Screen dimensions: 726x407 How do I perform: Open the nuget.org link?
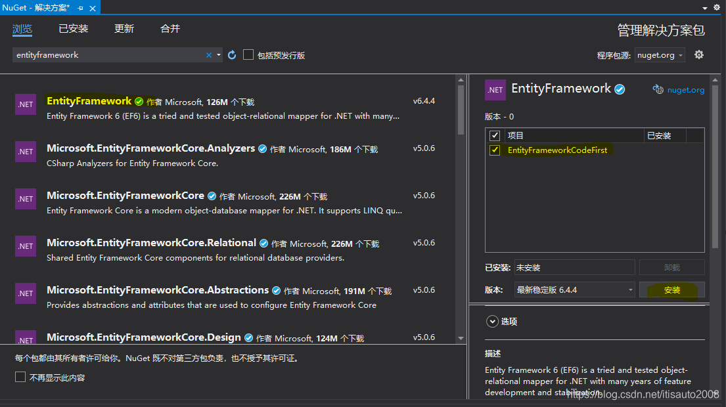click(x=686, y=90)
